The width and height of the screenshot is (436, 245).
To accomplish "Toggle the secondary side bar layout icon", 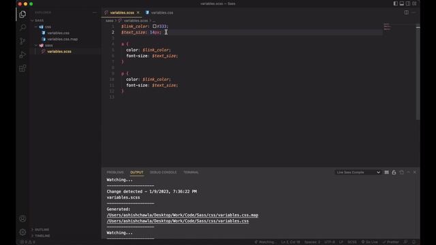I will (408, 3).
